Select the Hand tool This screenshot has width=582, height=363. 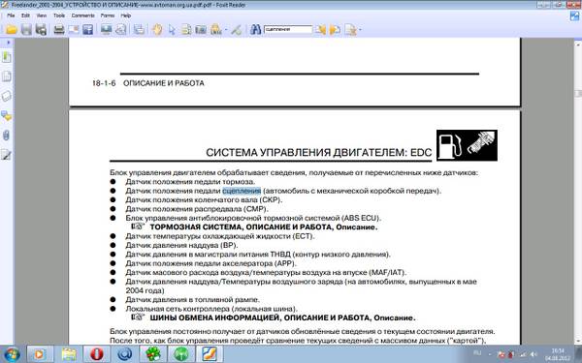(157, 30)
